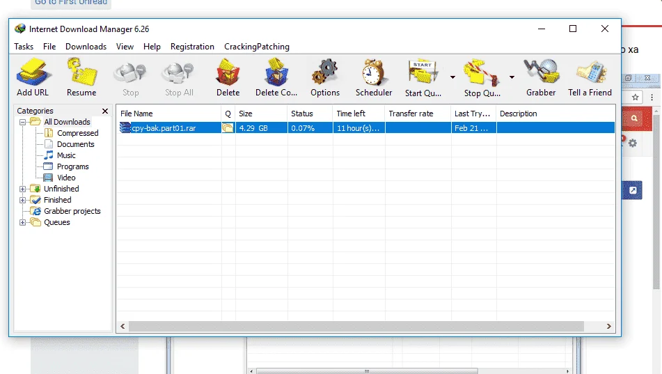Click the Stop toolbar icon

(130, 77)
